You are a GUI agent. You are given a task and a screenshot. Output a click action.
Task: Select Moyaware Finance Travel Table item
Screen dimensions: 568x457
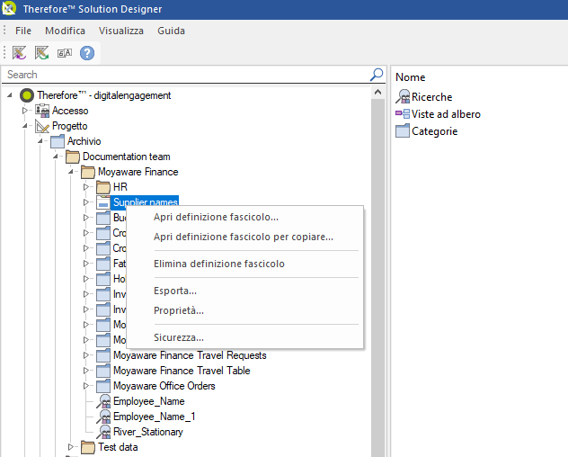(182, 371)
